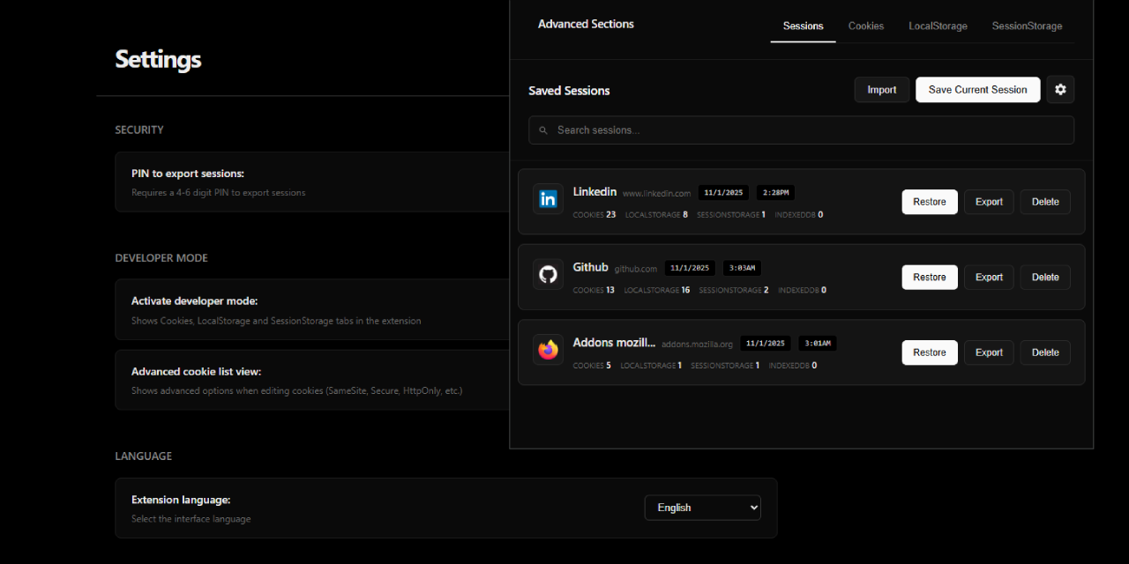The width and height of the screenshot is (1129, 564).
Task: Click the Addons mozill... session name
Action: pos(614,343)
